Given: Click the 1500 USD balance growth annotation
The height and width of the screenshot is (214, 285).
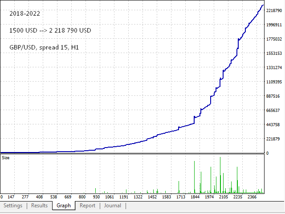Looking at the screenshot, I should click(50, 31).
